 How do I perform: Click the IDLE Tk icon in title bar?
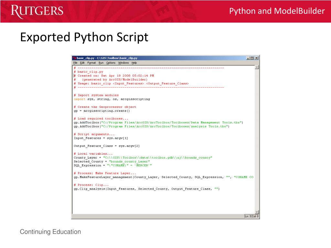74,58
